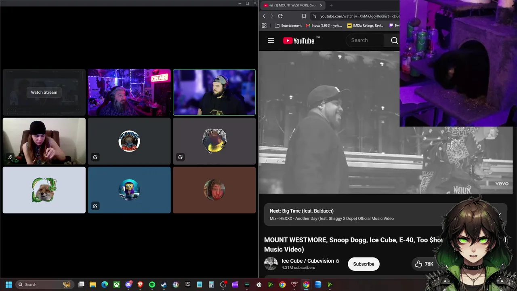Open the Ice Cube / Cubevision channel name
This screenshot has width=517, height=291.
[x=308, y=261]
